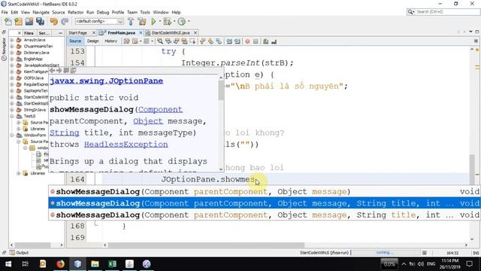This screenshot has width=481, height=271.
Task: Select the last showMessageDialog completion item
Action: [265, 215]
